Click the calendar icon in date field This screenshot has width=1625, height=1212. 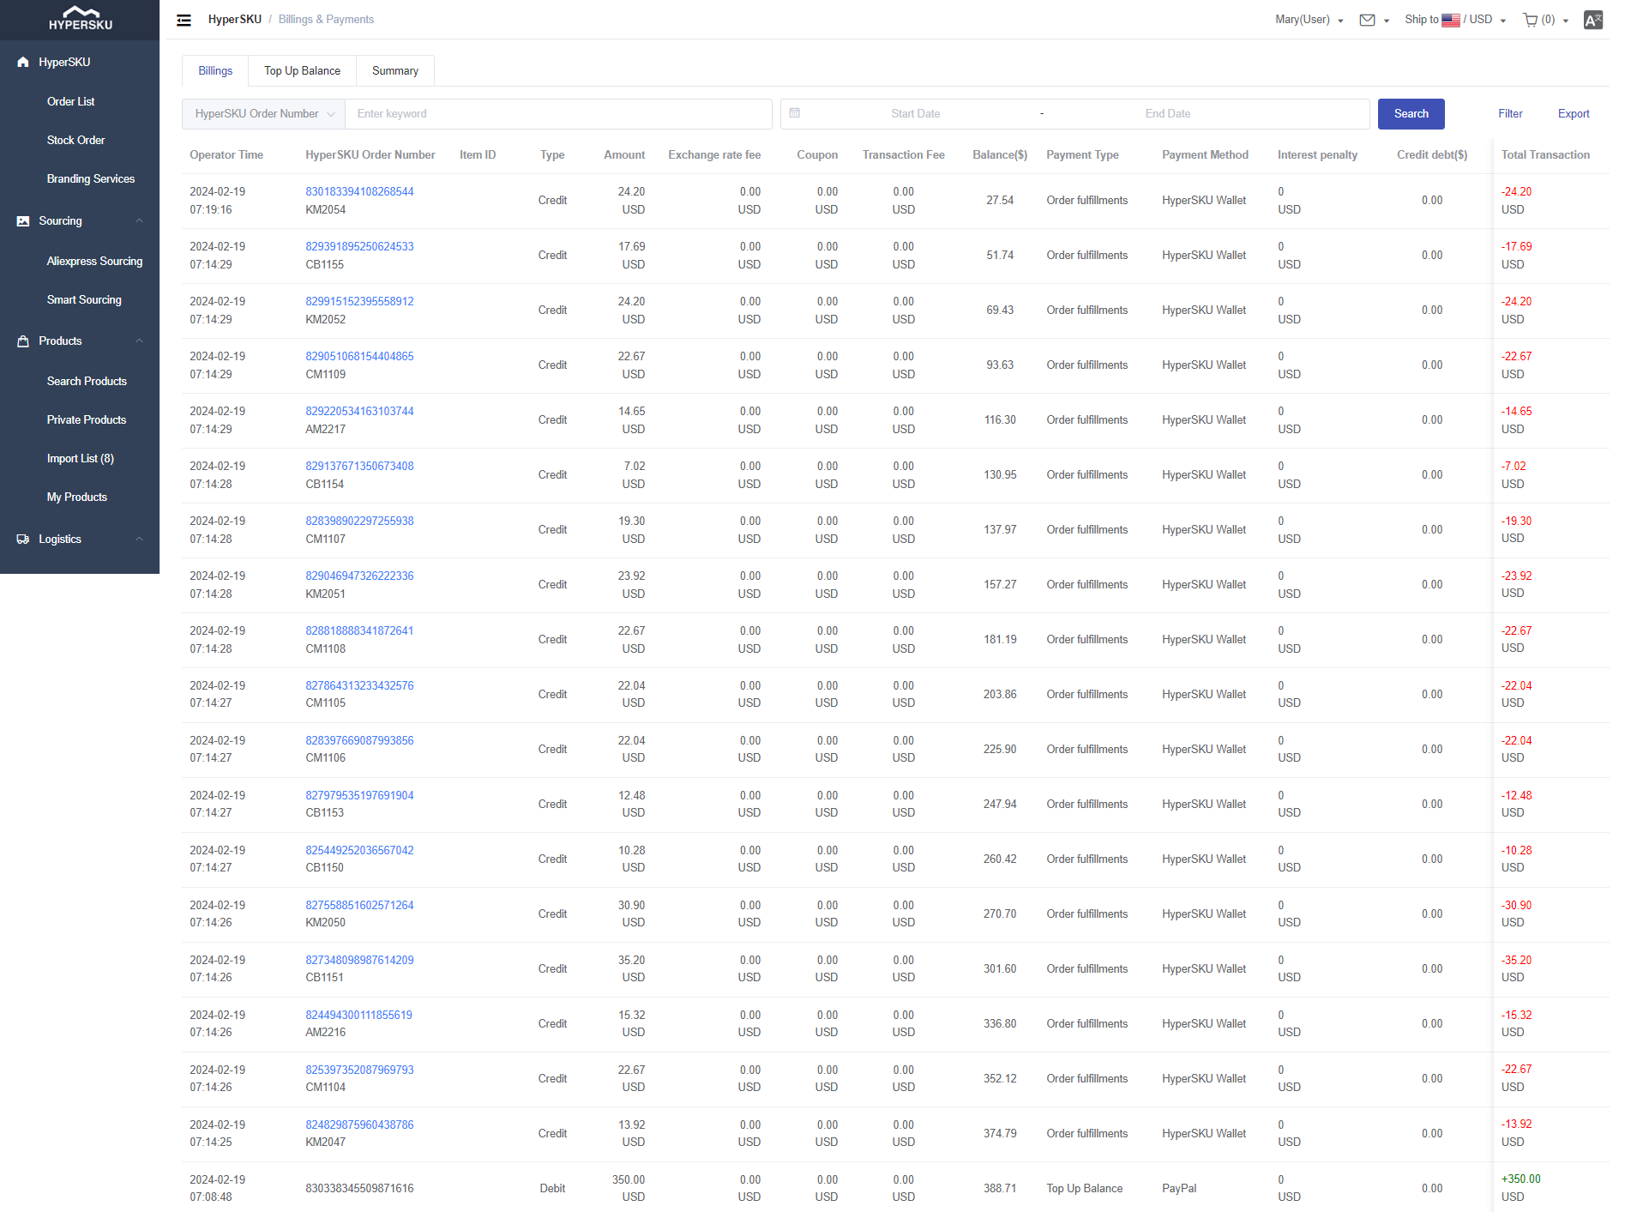tap(795, 113)
